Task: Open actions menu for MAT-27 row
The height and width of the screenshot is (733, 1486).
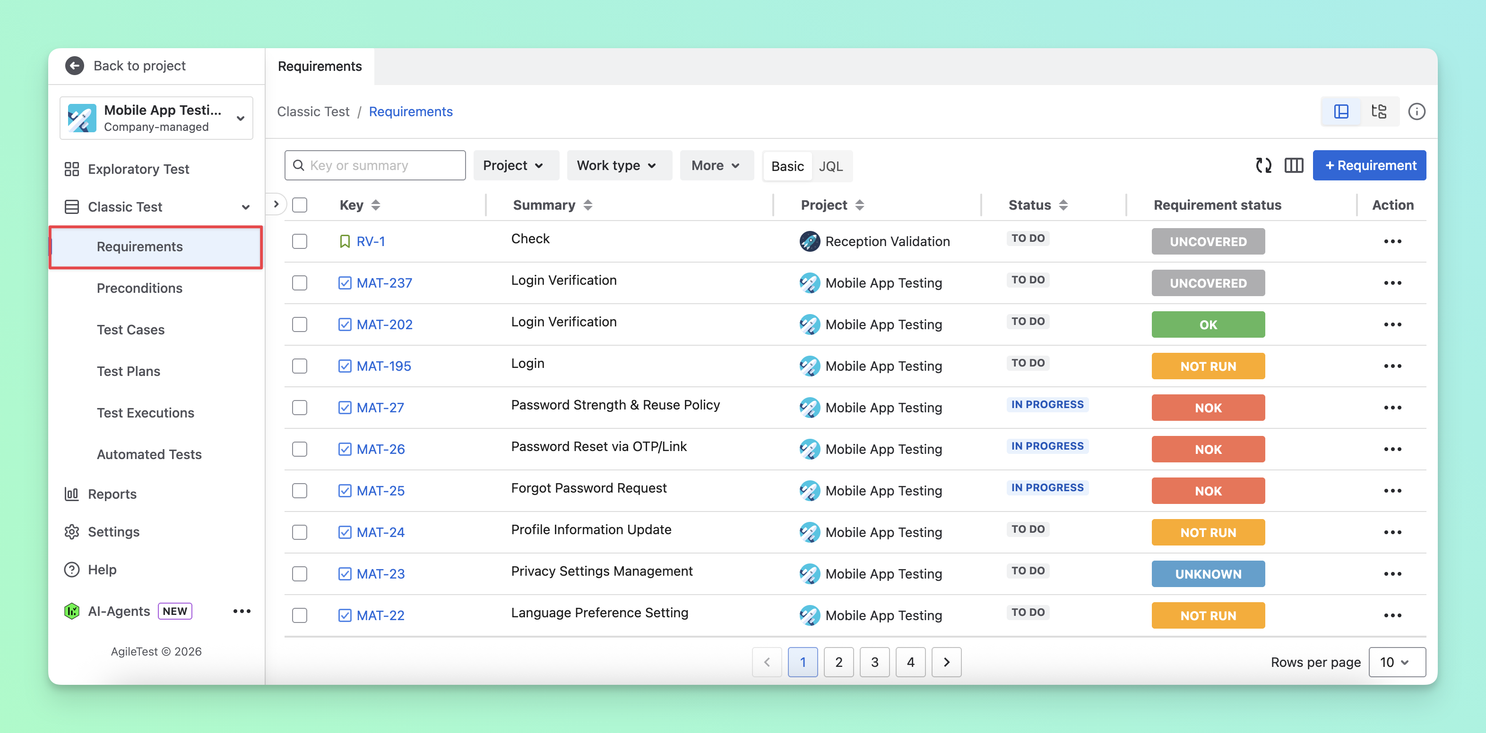Action: tap(1392, 408)
